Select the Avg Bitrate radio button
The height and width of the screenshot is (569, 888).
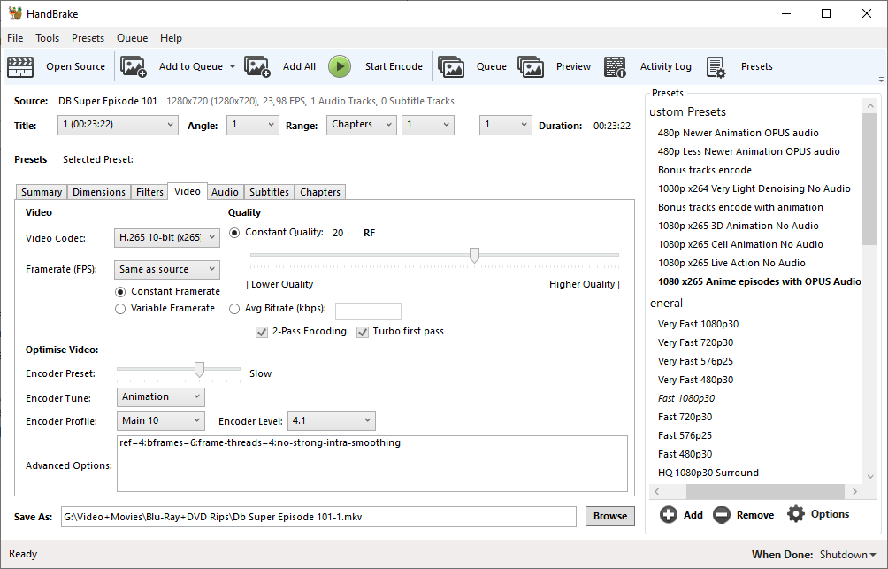(x=234, y=309)
